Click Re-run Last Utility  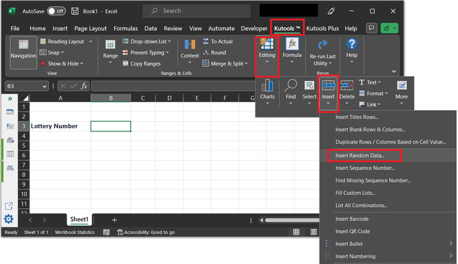(322, 53)
